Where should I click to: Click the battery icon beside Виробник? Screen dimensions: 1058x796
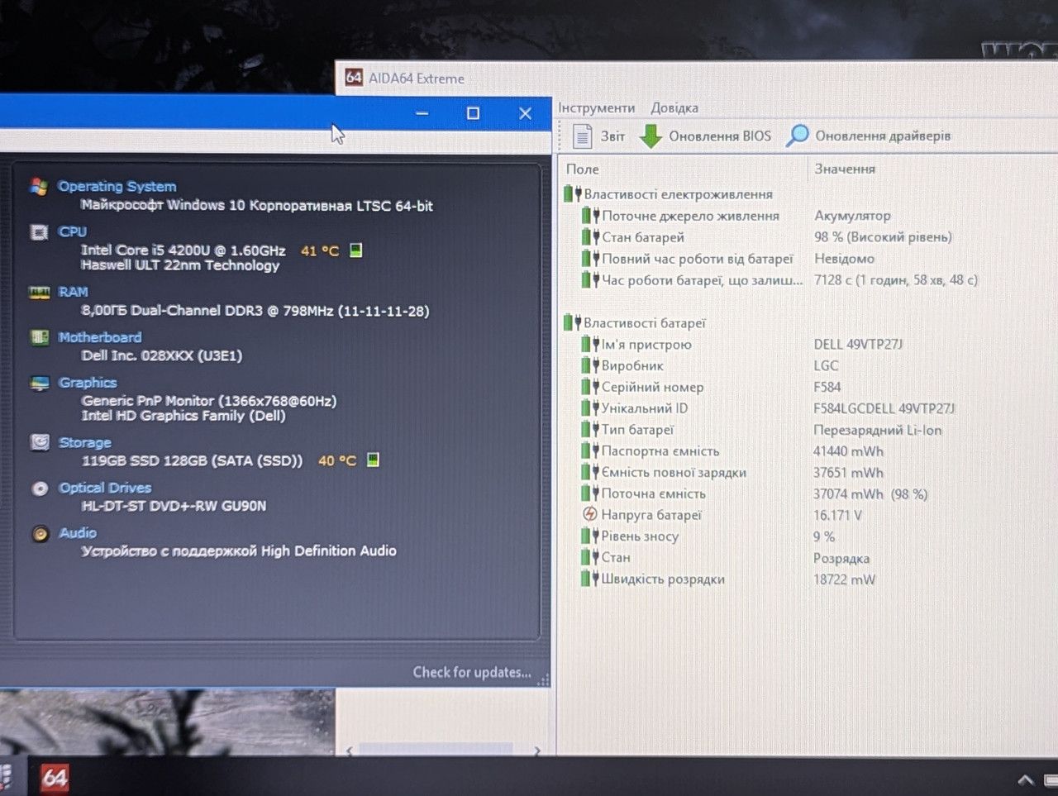(x=590, y=365)
